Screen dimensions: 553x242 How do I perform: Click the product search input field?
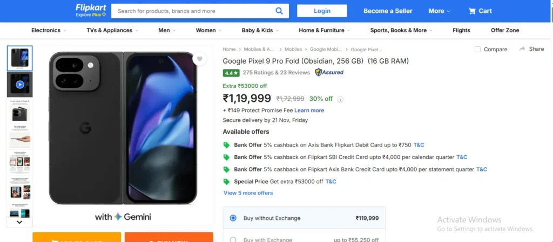192,11
